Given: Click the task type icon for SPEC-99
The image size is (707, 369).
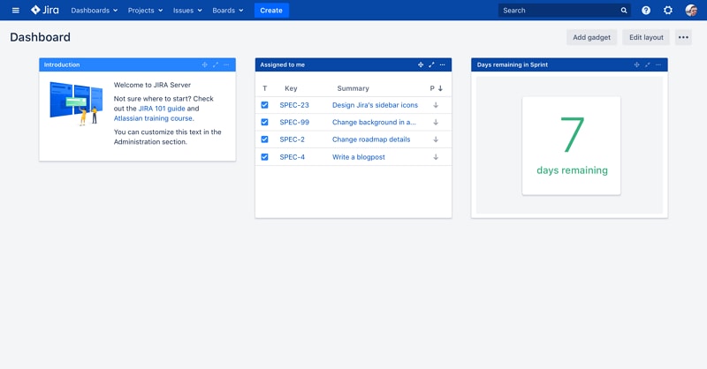Looking at the screenshot, I should [264, 122].
